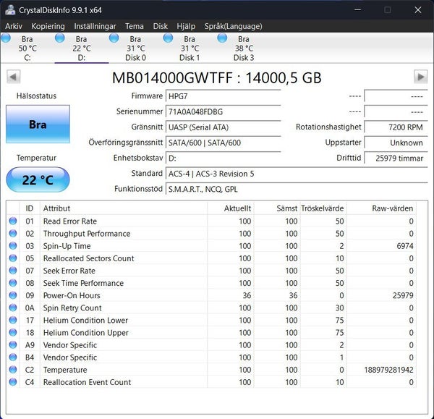Click status orb for Helium Condition Lower

point(13,320)
